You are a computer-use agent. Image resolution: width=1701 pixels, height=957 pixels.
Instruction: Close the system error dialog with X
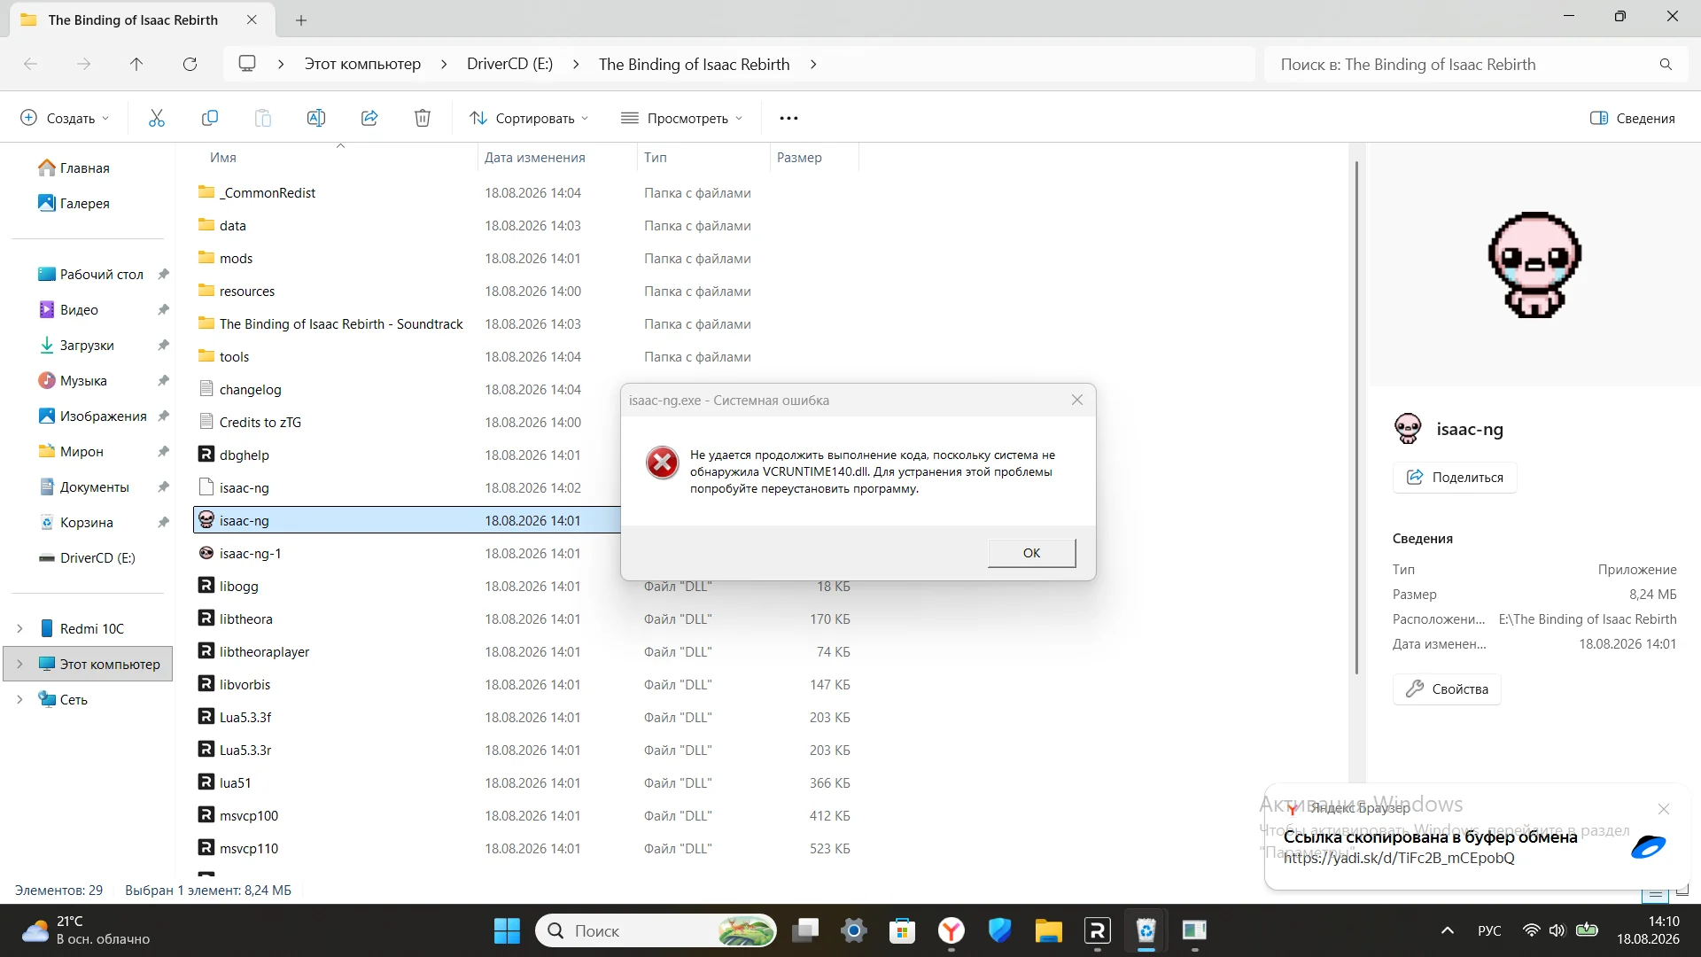pos(1077,400)
